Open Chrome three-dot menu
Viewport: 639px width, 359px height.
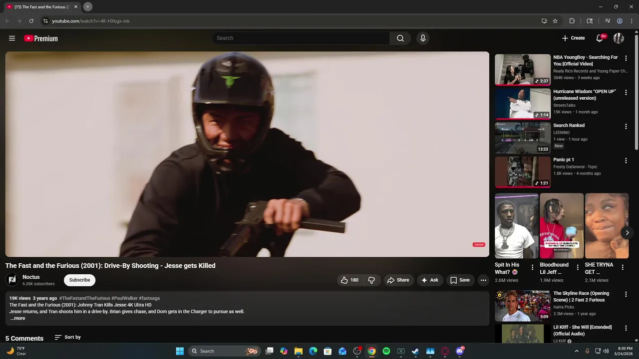coord(632,21)
